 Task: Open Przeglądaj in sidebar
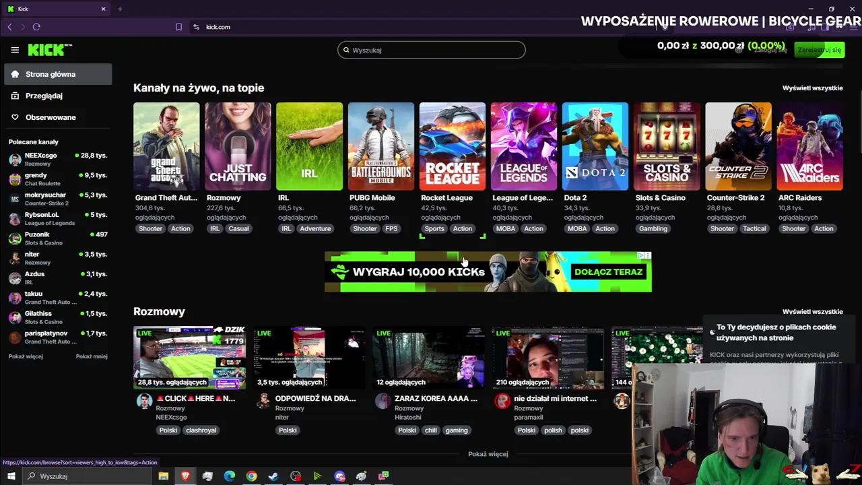pos(58,96)
